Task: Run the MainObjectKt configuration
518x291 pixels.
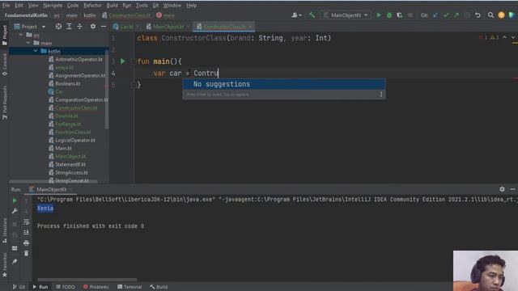Action: pyautogui.click(x=379, y=15)
